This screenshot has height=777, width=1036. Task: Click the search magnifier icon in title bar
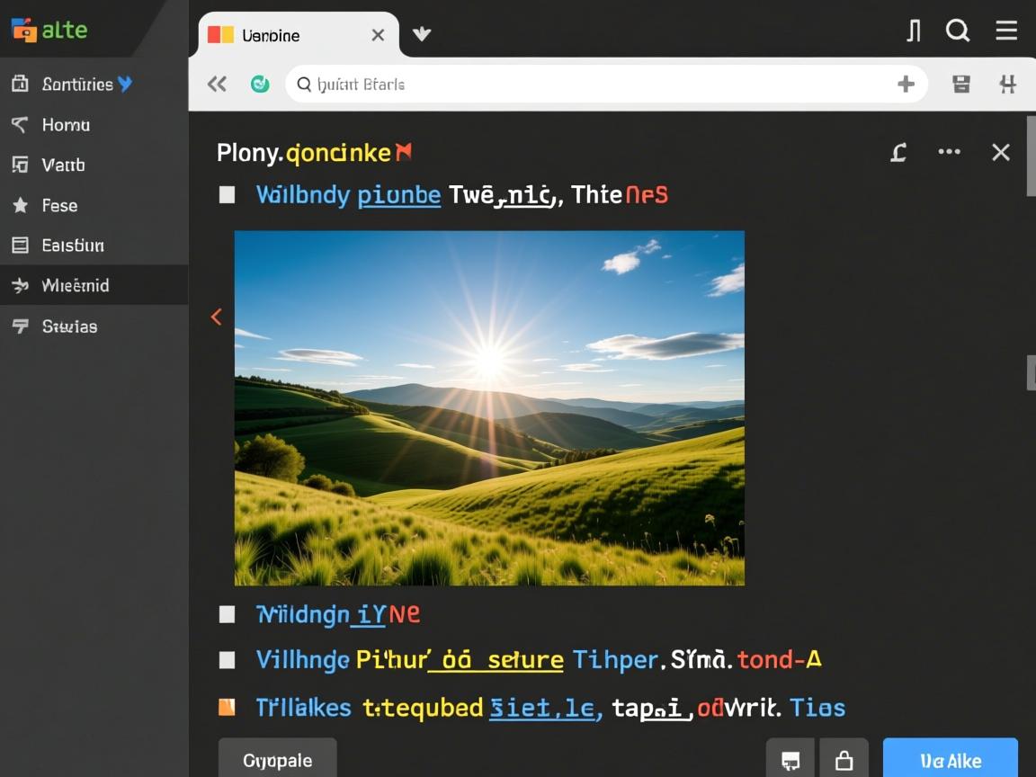tap(958, 31)
